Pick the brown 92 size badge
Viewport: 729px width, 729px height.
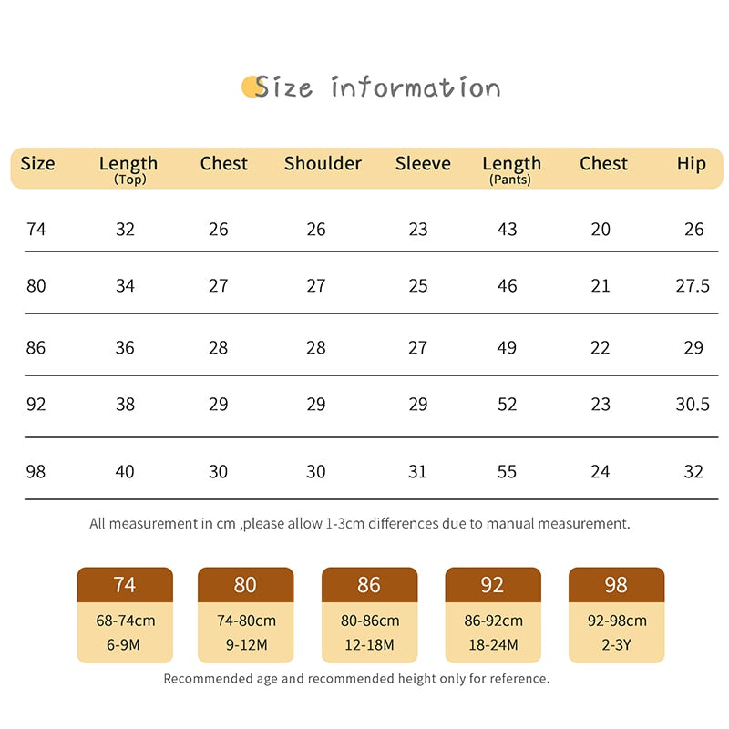point(492,585)
